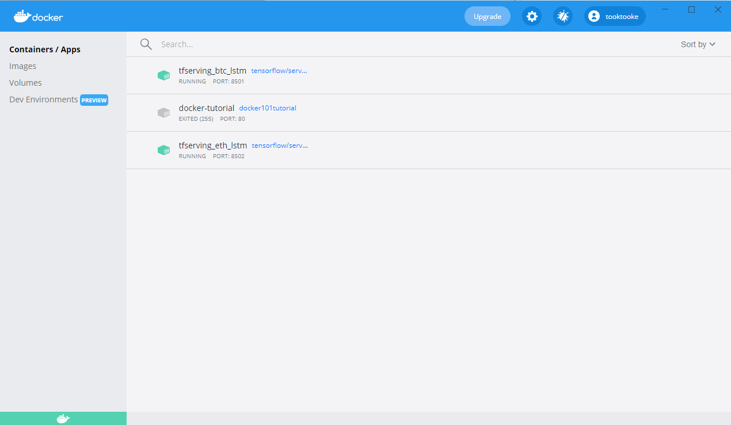Close the Docker Desktop window
This screenshot has width=731, height=425.
pos(718,9)
